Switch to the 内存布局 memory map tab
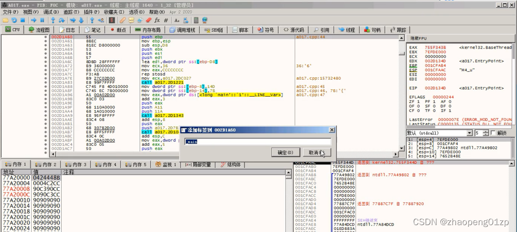 tap(148, 30)
